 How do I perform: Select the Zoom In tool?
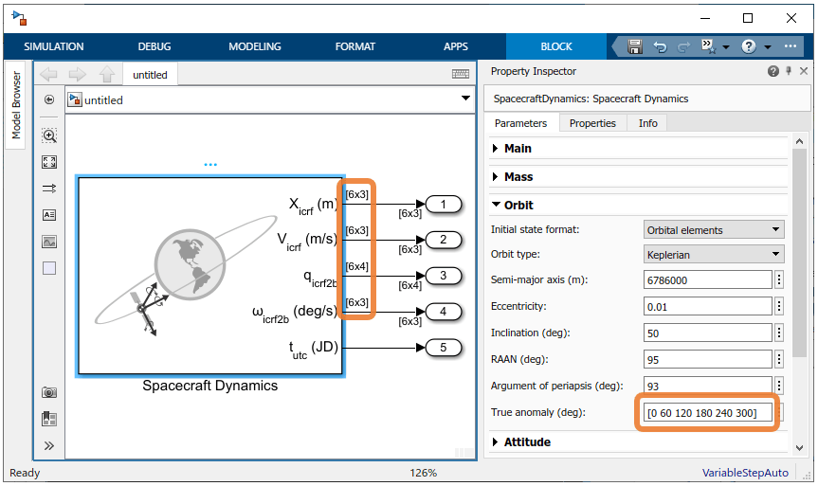(x=49, y=136)
